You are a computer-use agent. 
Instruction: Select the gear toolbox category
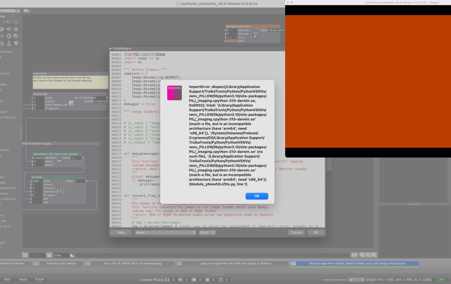[9, 36]
